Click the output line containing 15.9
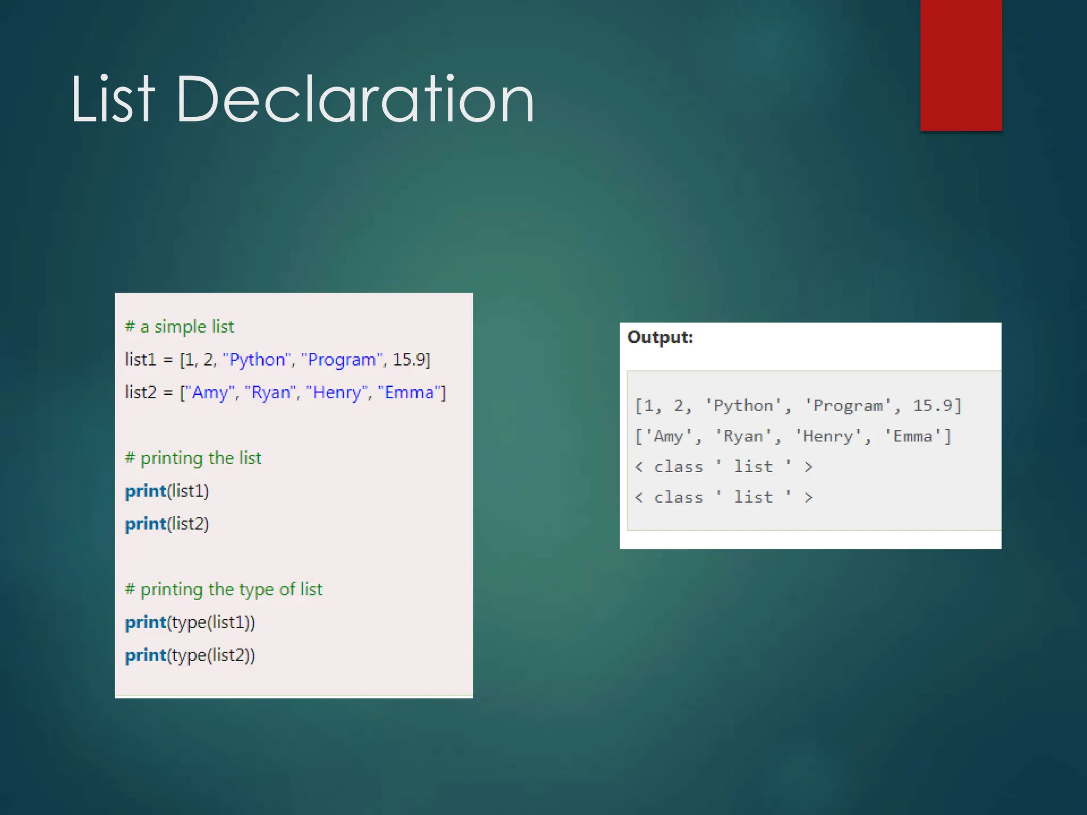This screenshot has width=1087, height=815. (798, 406)
